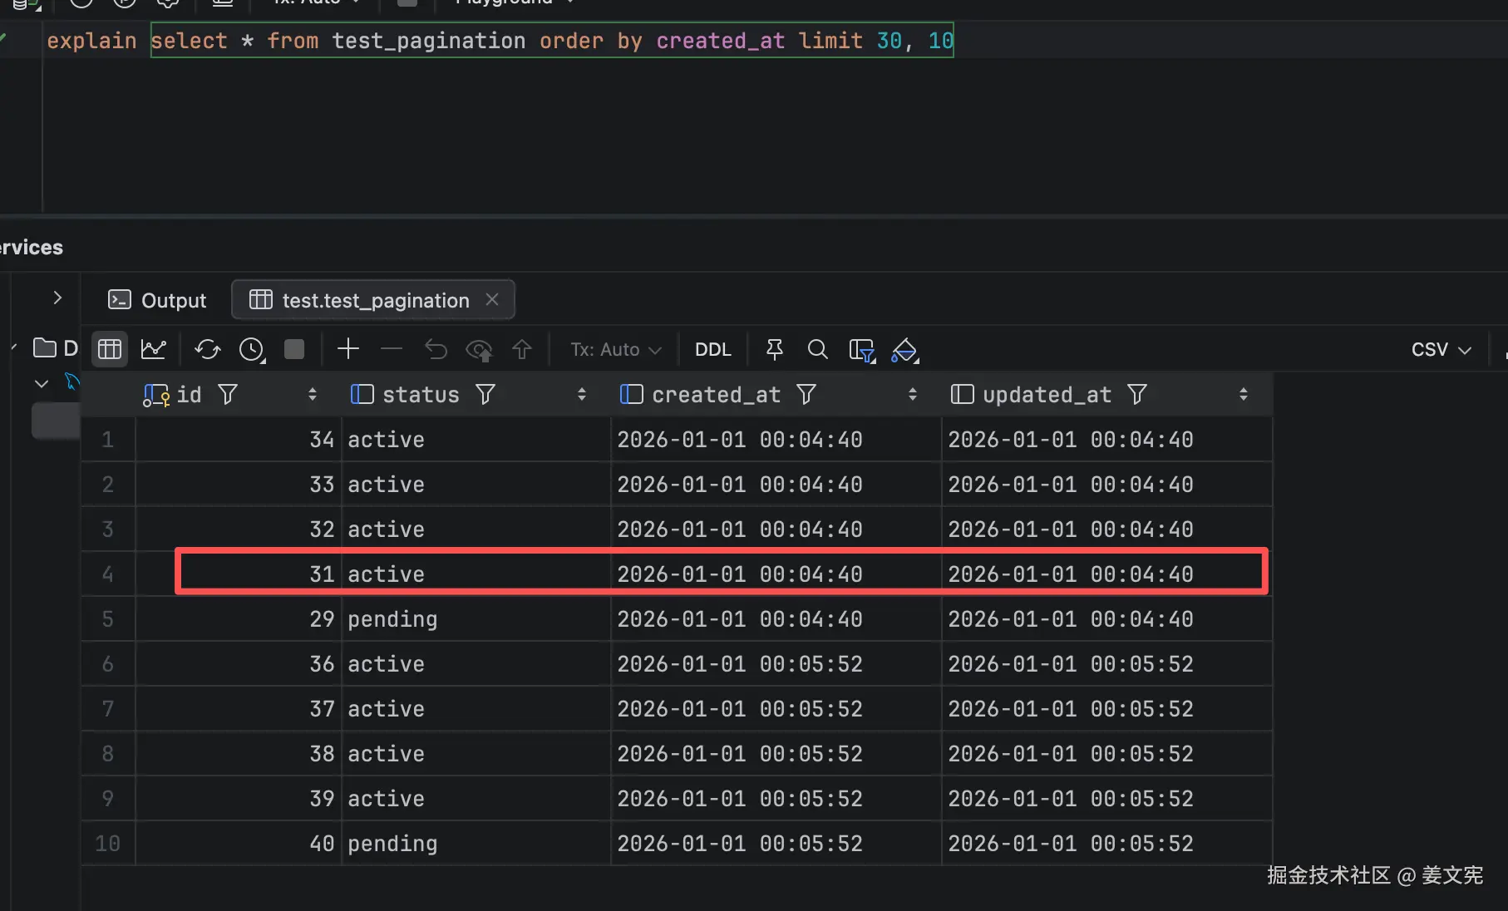Switch to the Output tab
The height and width of the screenshot is (911, 1508).
click(157, 300)
